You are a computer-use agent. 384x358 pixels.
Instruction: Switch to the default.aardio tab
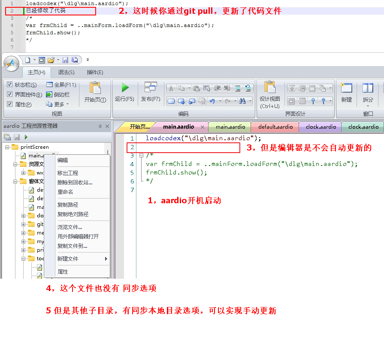[275, 127]
